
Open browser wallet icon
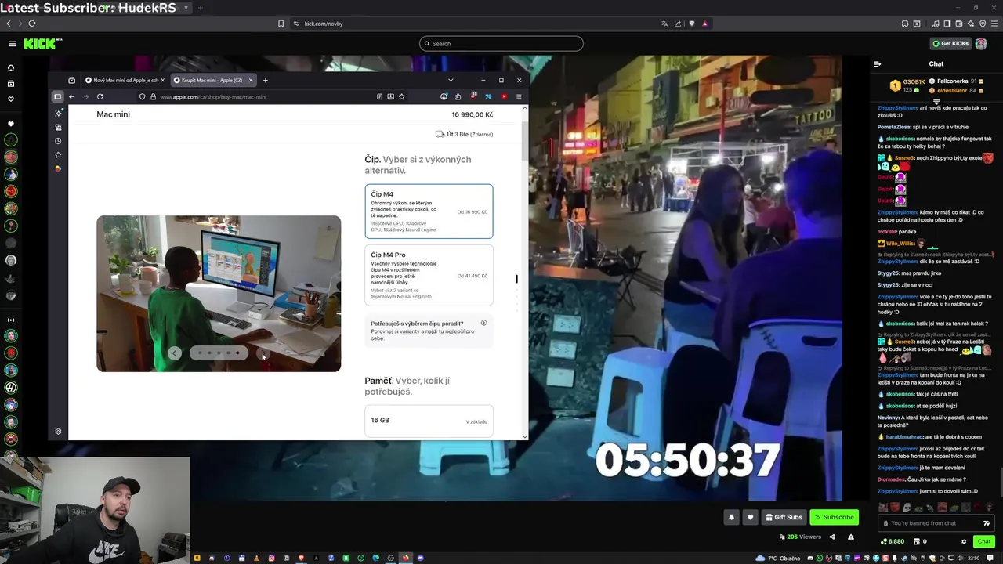958,23
